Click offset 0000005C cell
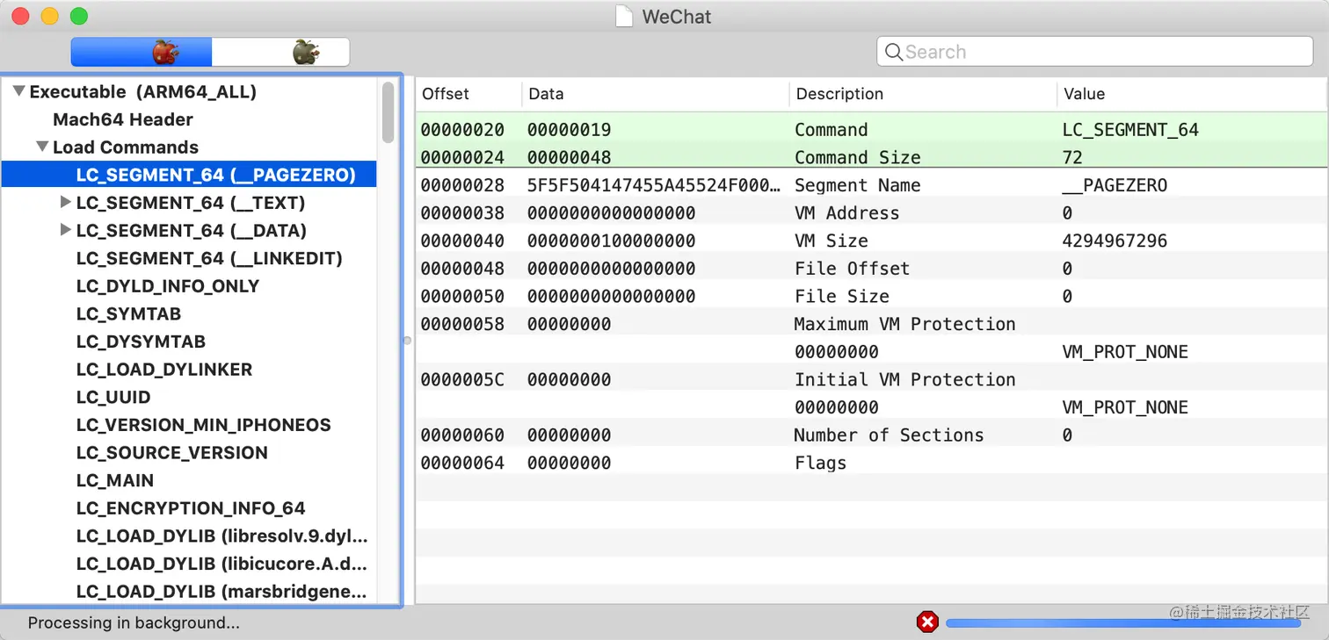 (462, 380)
